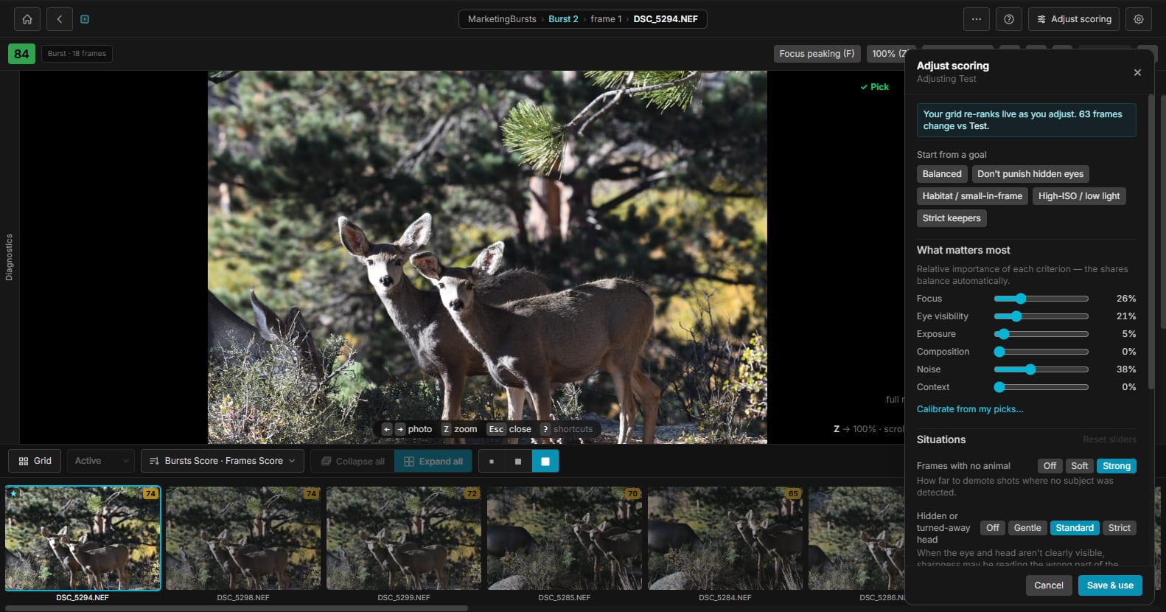This screenshot has height=612, width=1166.
Task: Open the settings gear icon
Action: [x=1139, y=19]
